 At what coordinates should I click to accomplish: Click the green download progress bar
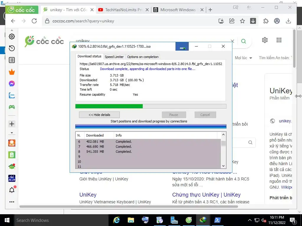point(151,106)
